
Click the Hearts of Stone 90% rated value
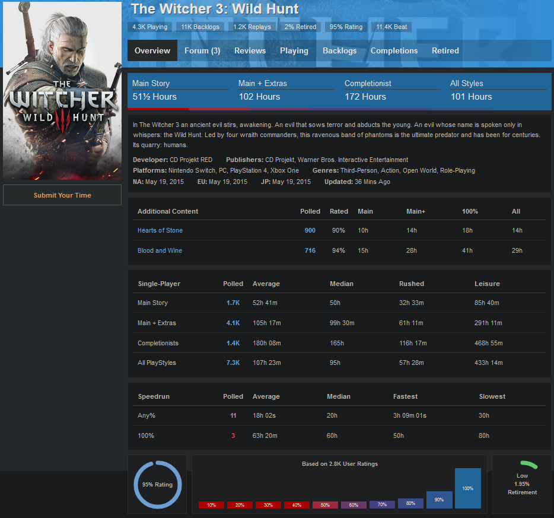[339, 230]
